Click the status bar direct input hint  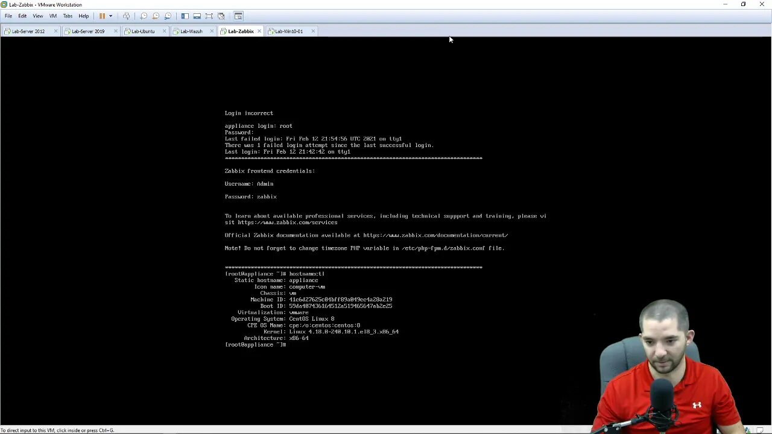(57, 430)
